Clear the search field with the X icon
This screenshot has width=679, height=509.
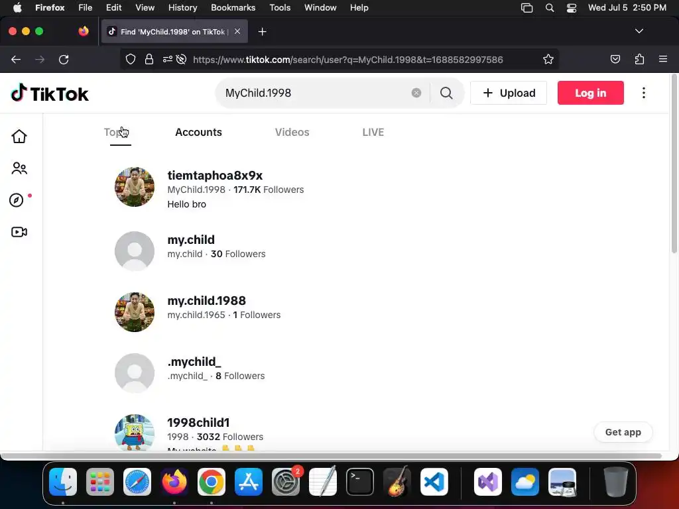coord(416,93)
